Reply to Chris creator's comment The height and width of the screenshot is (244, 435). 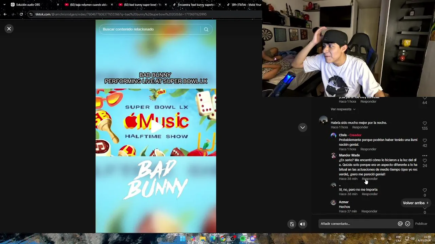click(368, 149)
